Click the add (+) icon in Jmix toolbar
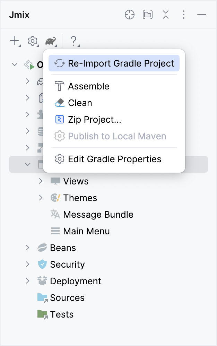Viewport: 217px width, 346px height. pos(14,41)
